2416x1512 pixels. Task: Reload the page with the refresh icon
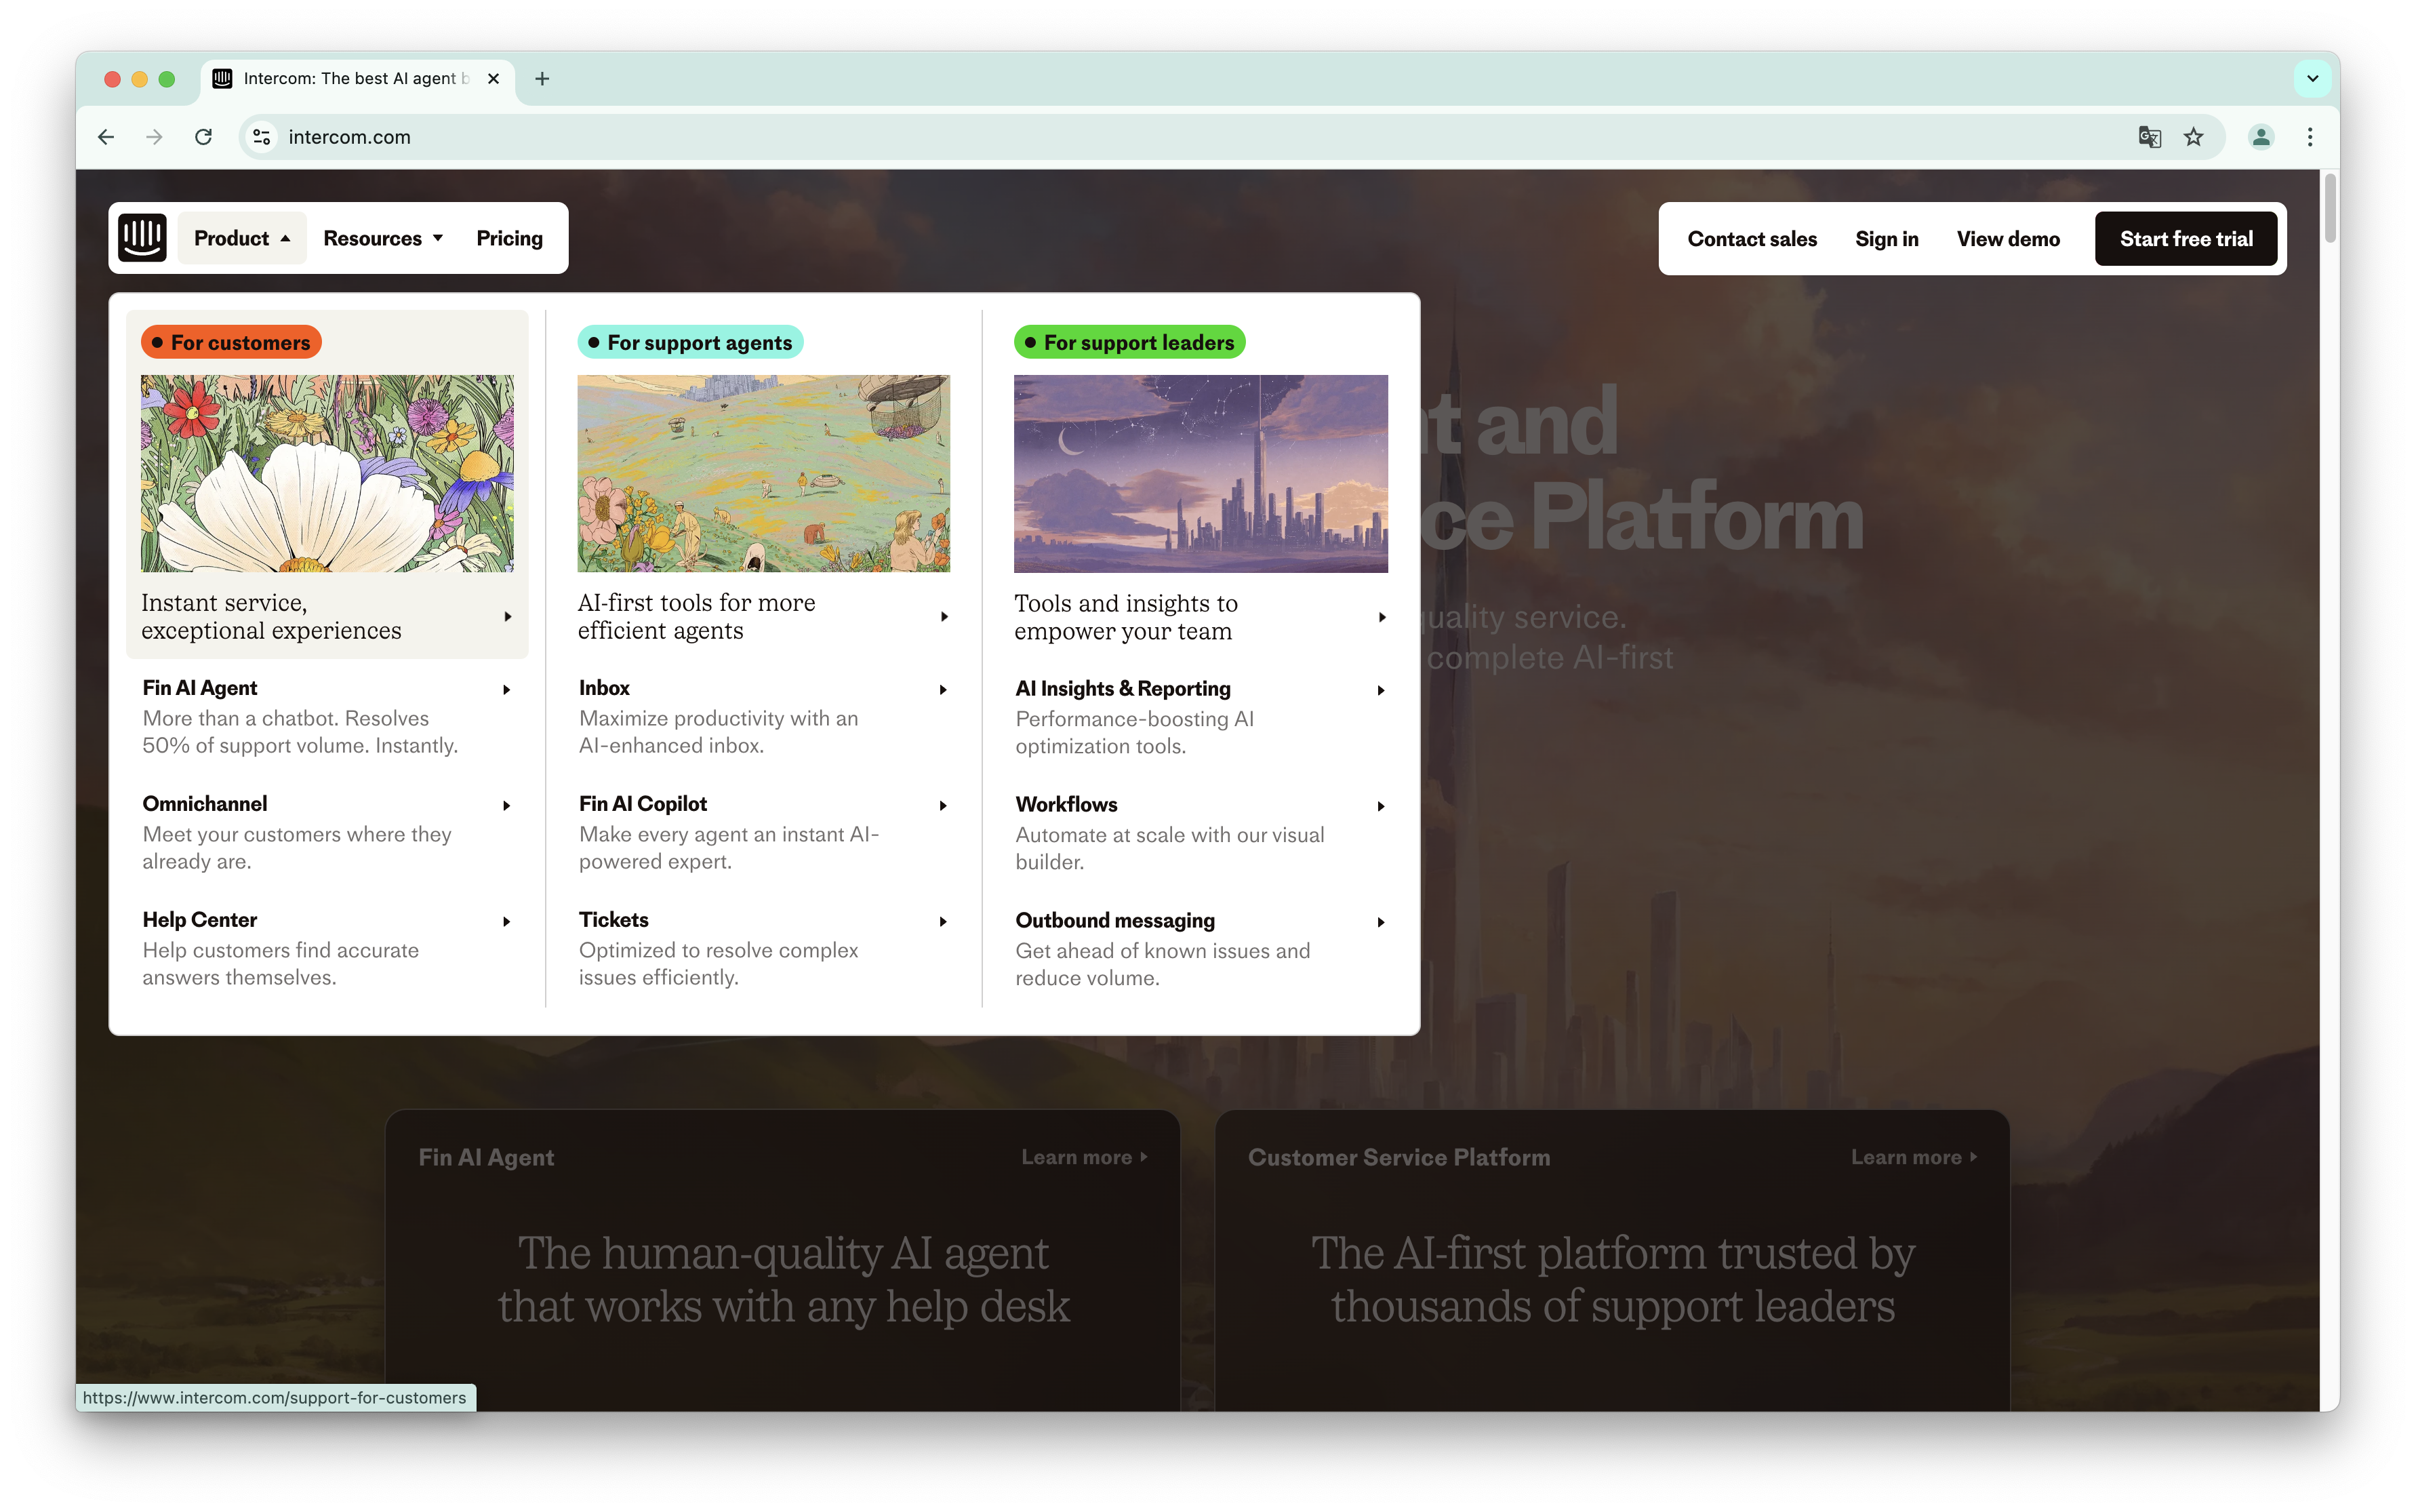(203, 137)
